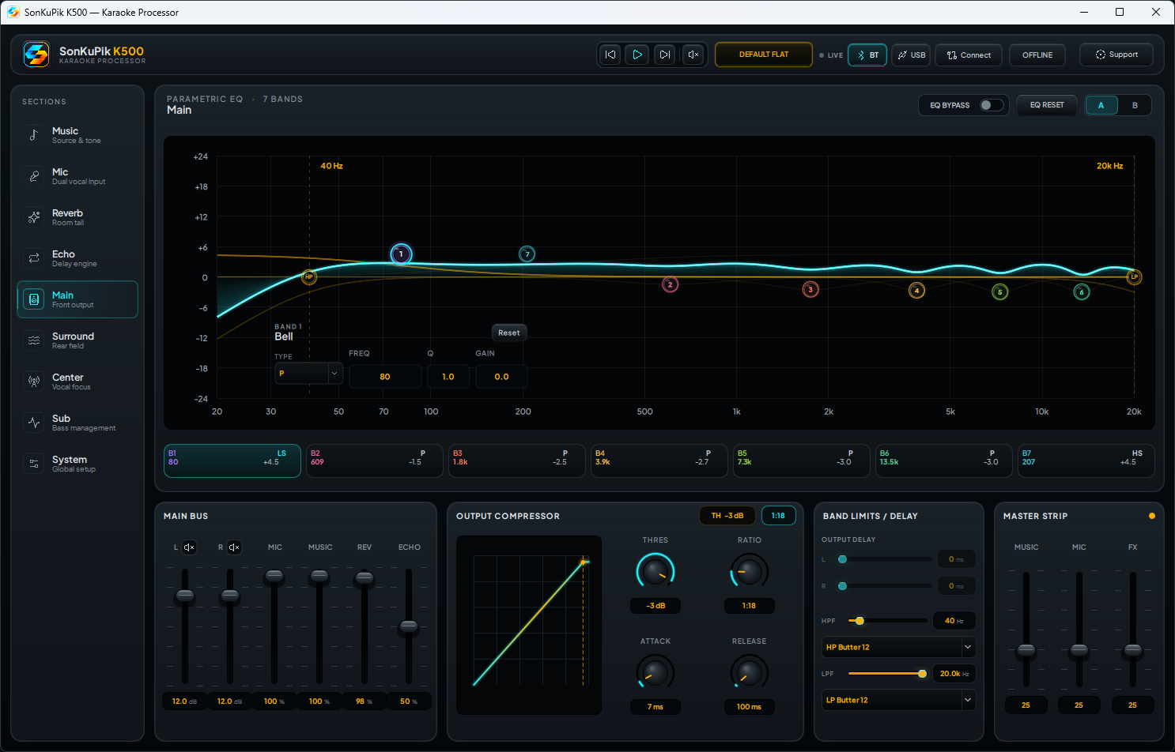The height and width of the screenshot is (752, 1175).
Task: Select the Main front output section
Action: coord(77,299)
